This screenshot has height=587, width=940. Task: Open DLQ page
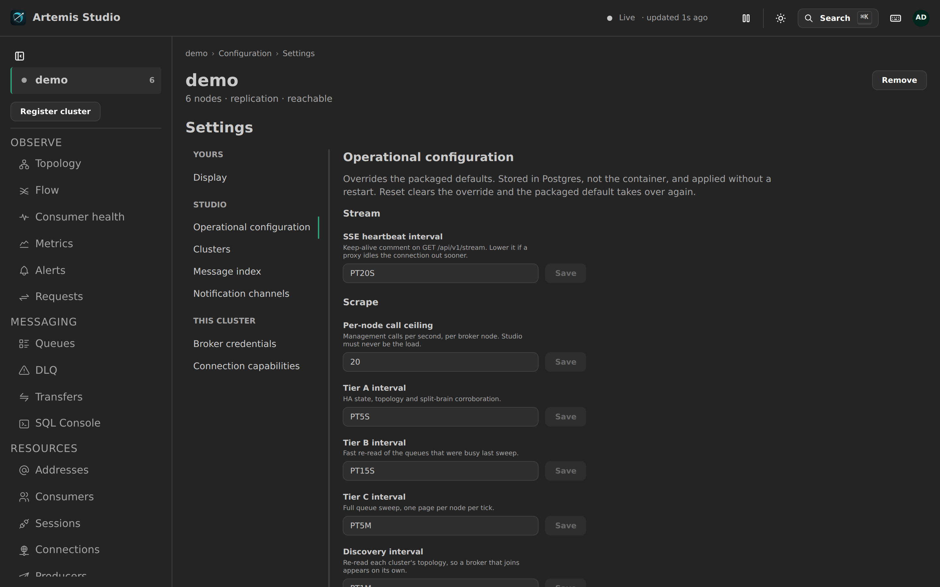[86, 370]
